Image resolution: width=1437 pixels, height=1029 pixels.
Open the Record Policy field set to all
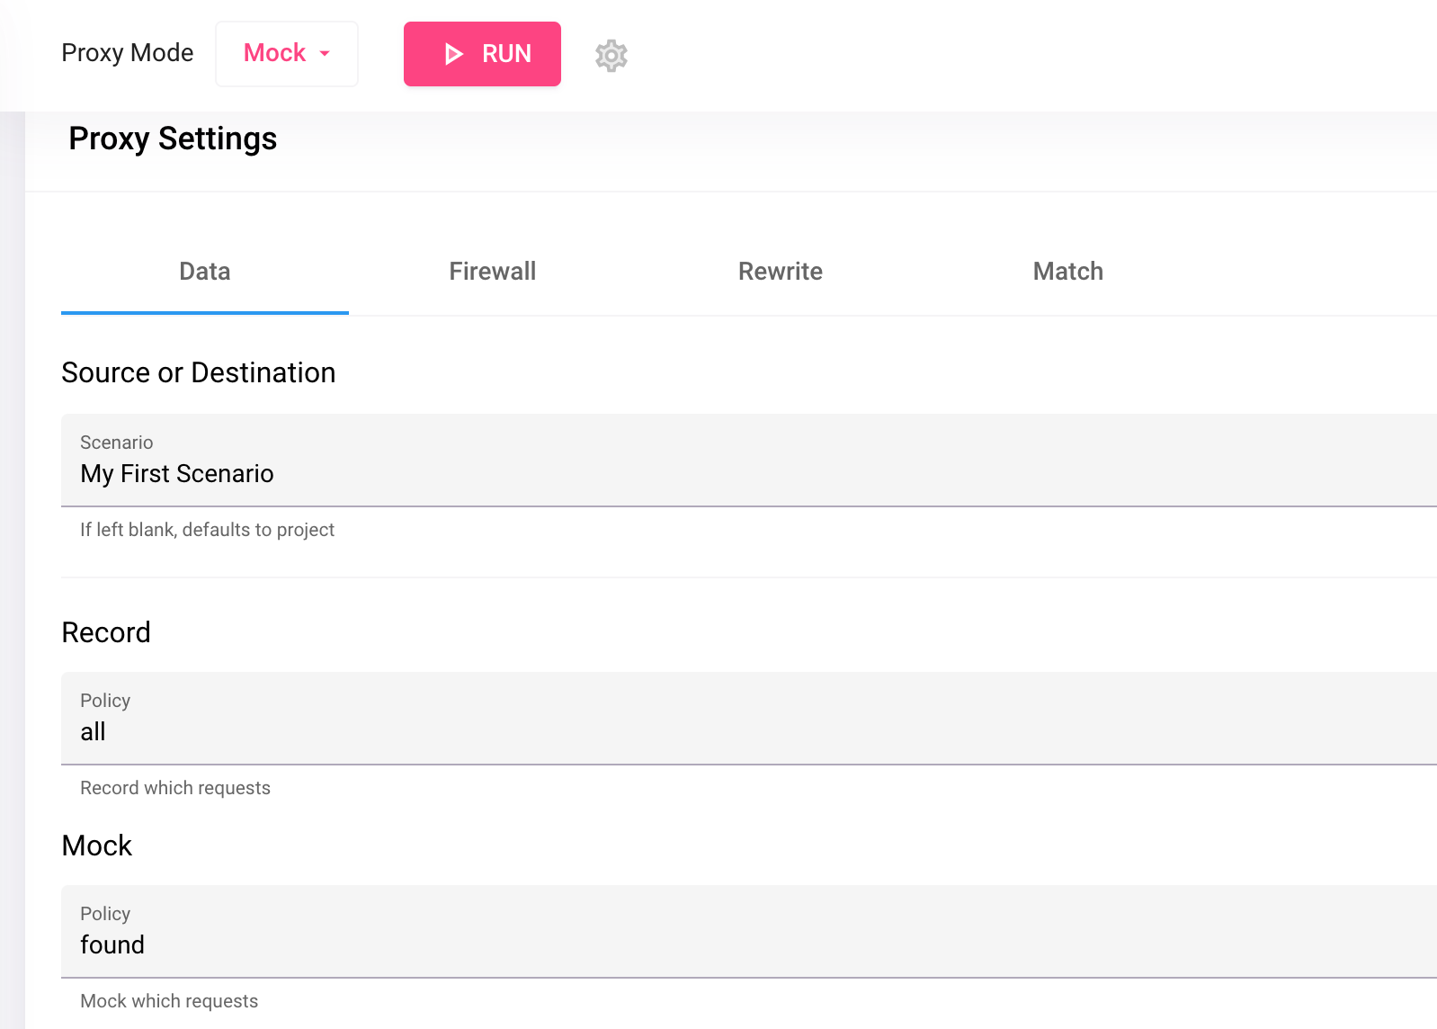pyautogui.click(x=749, y=719)
